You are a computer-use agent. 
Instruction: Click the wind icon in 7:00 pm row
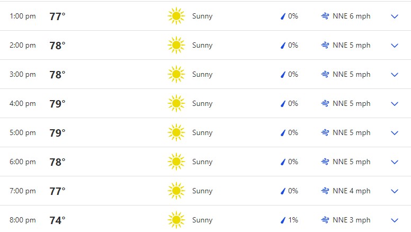click(x=325, y=191)
